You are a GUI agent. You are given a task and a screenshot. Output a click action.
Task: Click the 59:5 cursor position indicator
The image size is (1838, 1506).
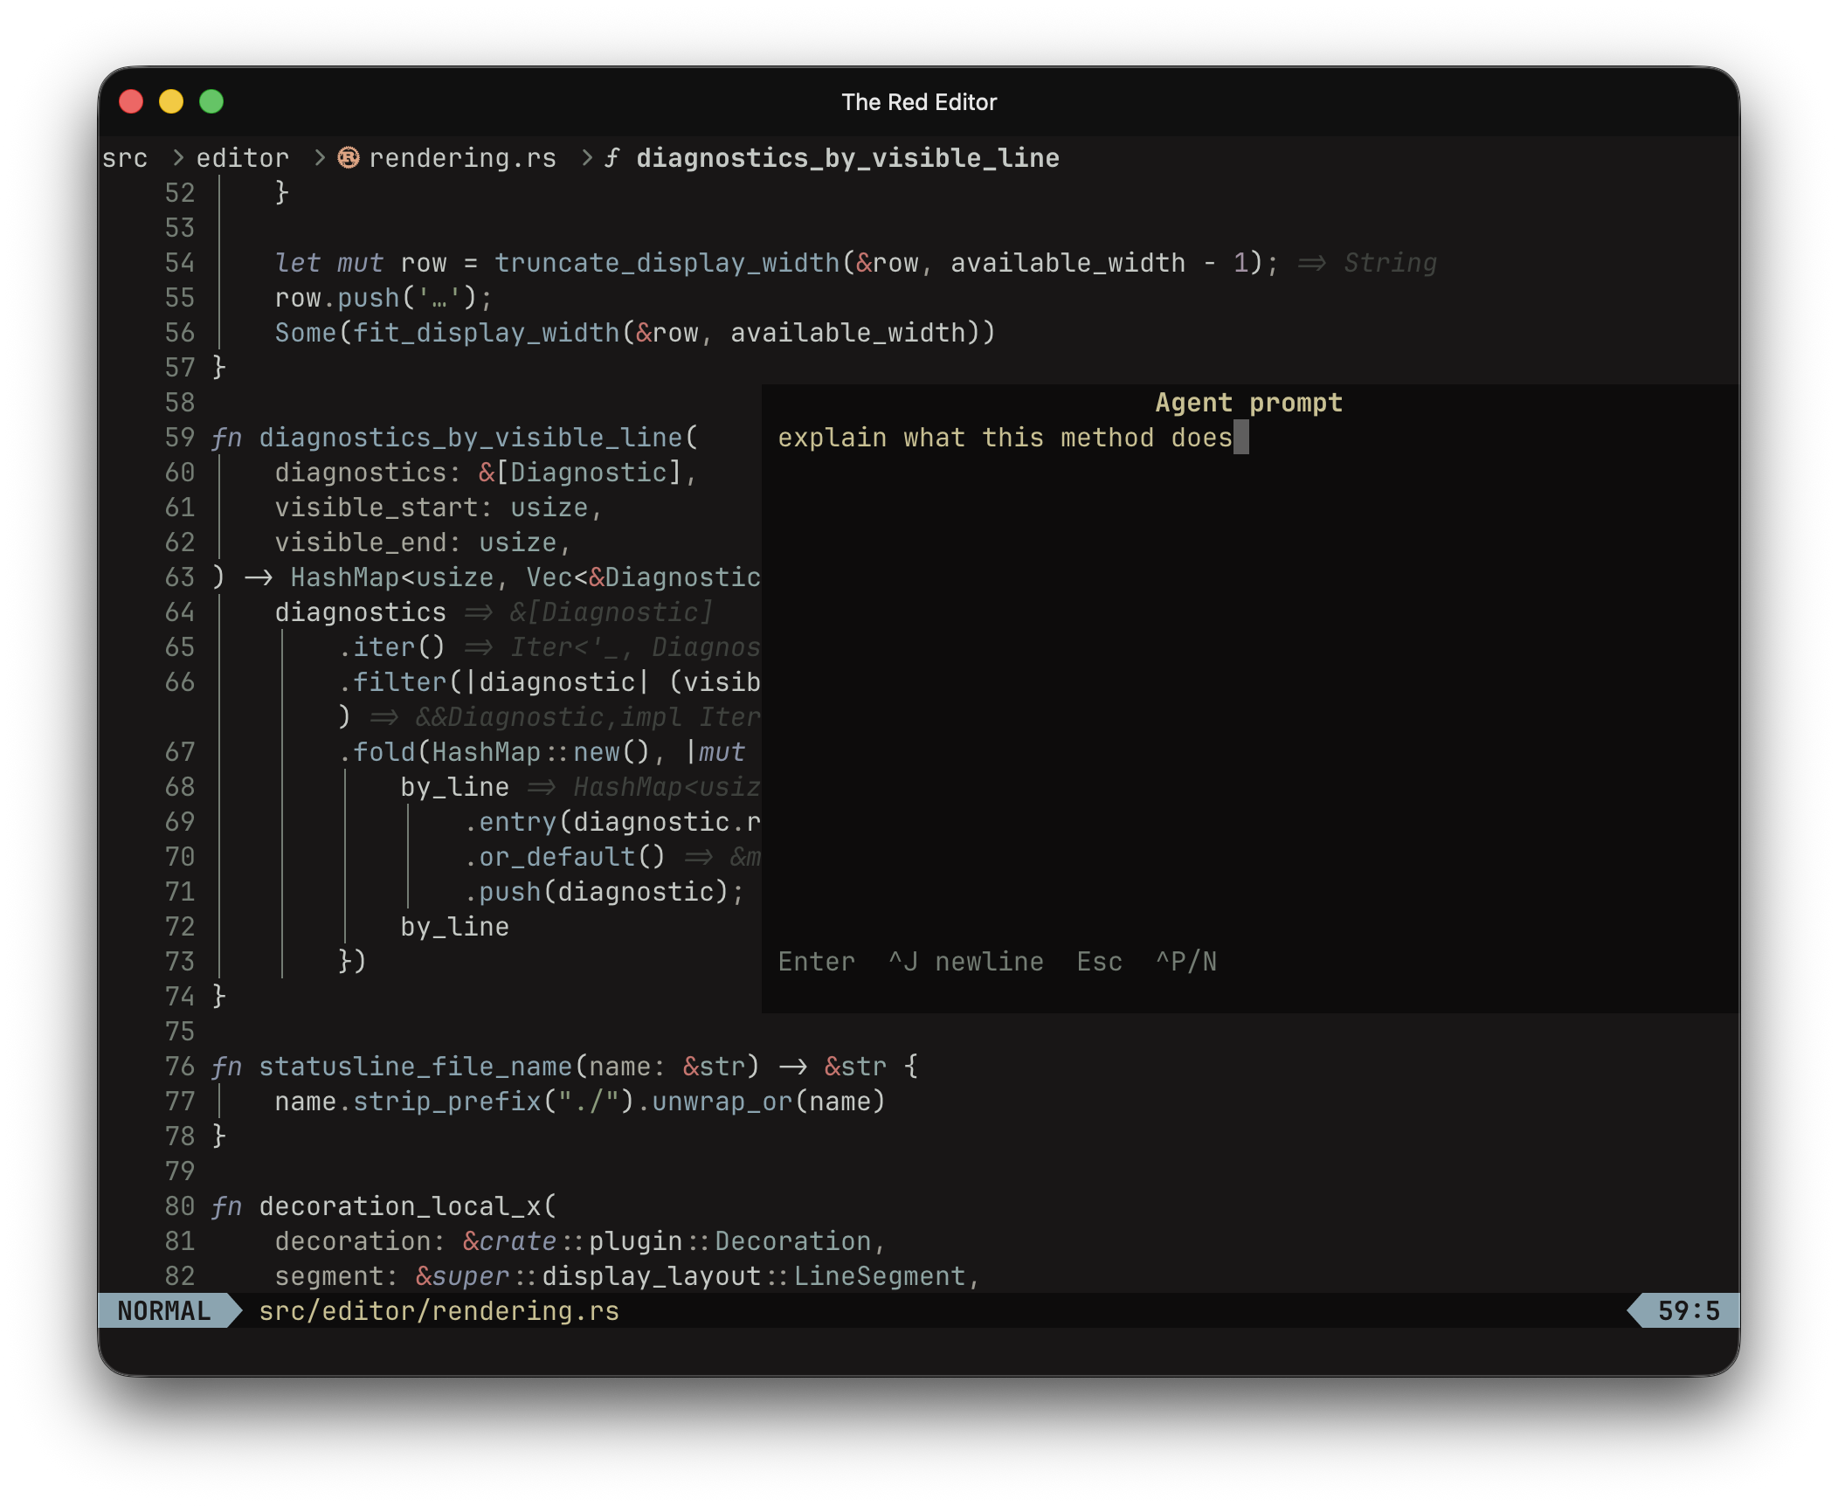click(x=1689, y=1310)
